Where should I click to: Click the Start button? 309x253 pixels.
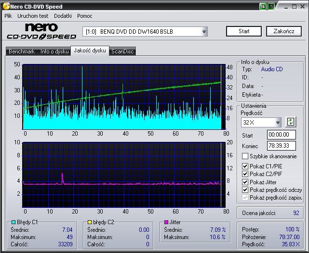point(244,31)
